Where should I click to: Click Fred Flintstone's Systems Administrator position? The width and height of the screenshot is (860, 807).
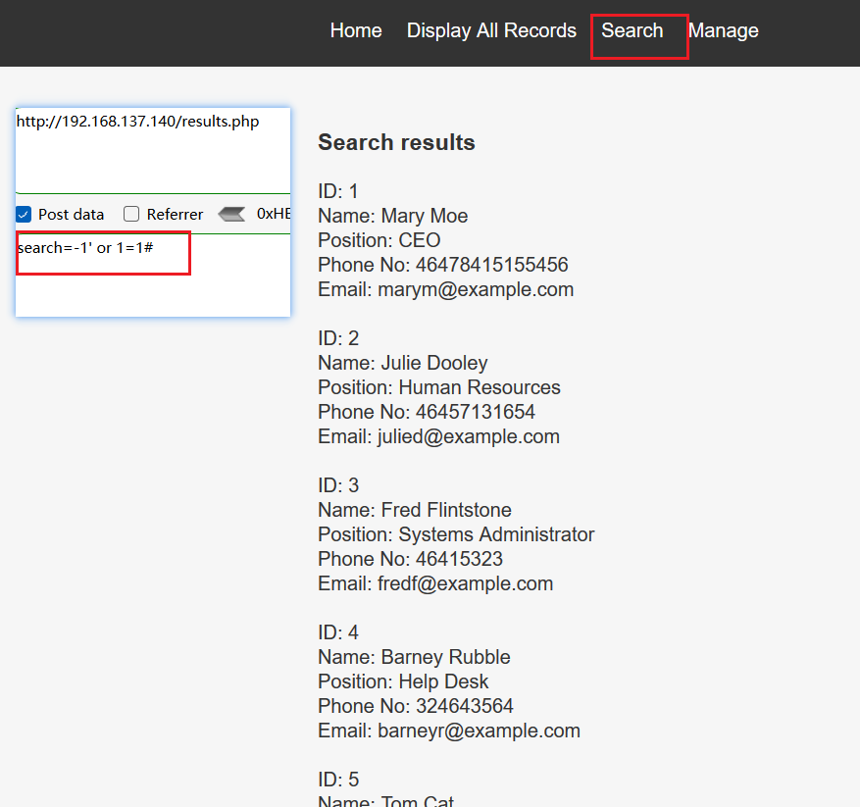[x=495, y=534]
